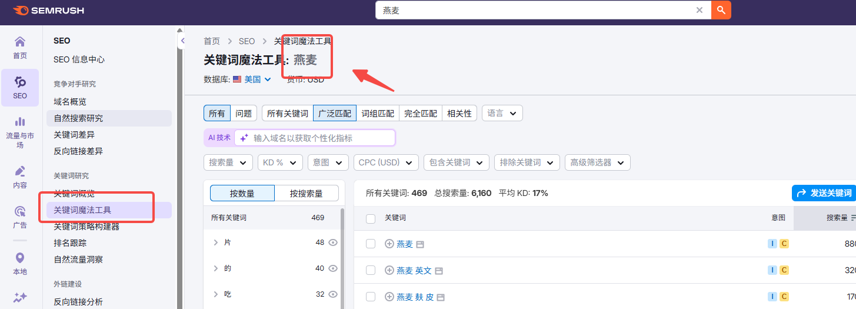This screenshot has width=856, height=309.
Task: Open the 意图 filter dropdown
Action: tap(328, 162)
